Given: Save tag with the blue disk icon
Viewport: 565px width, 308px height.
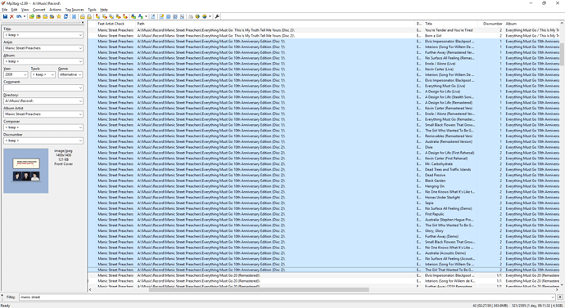Looking at the screenshot, I should [5, 16].
